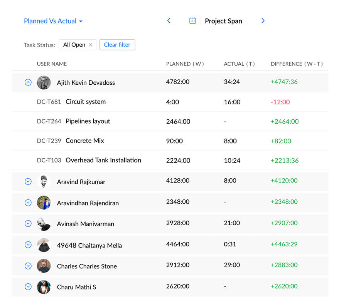Click Ajith Kevin Devadoss profile picture

(44, 82)
